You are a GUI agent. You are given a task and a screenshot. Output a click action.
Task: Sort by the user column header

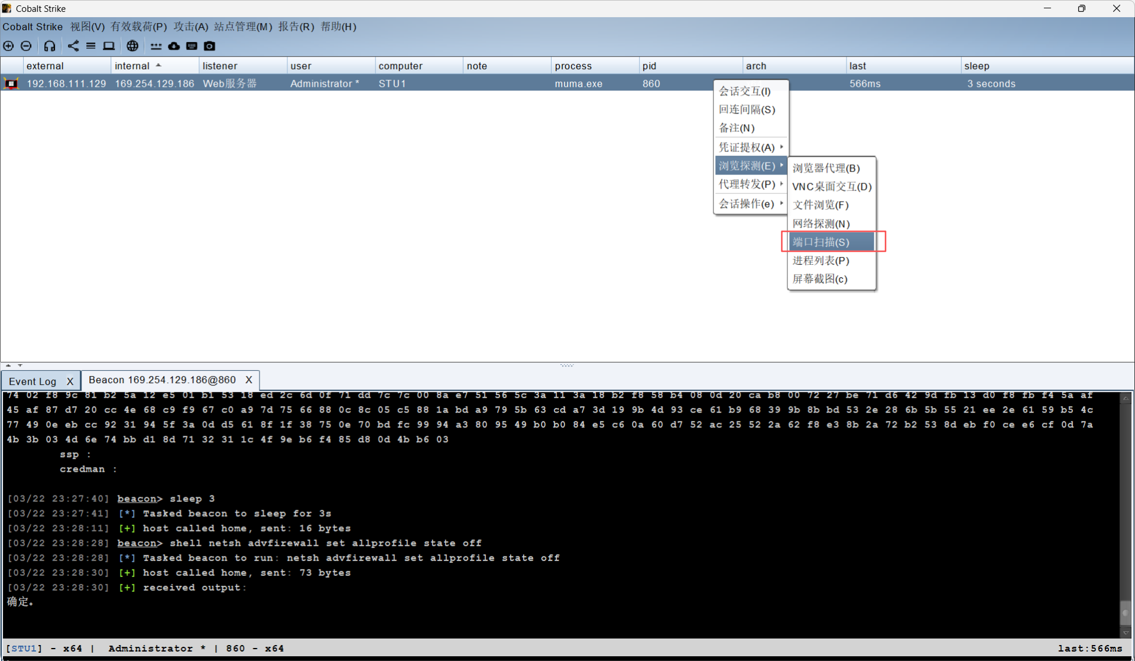coord(331,66)
